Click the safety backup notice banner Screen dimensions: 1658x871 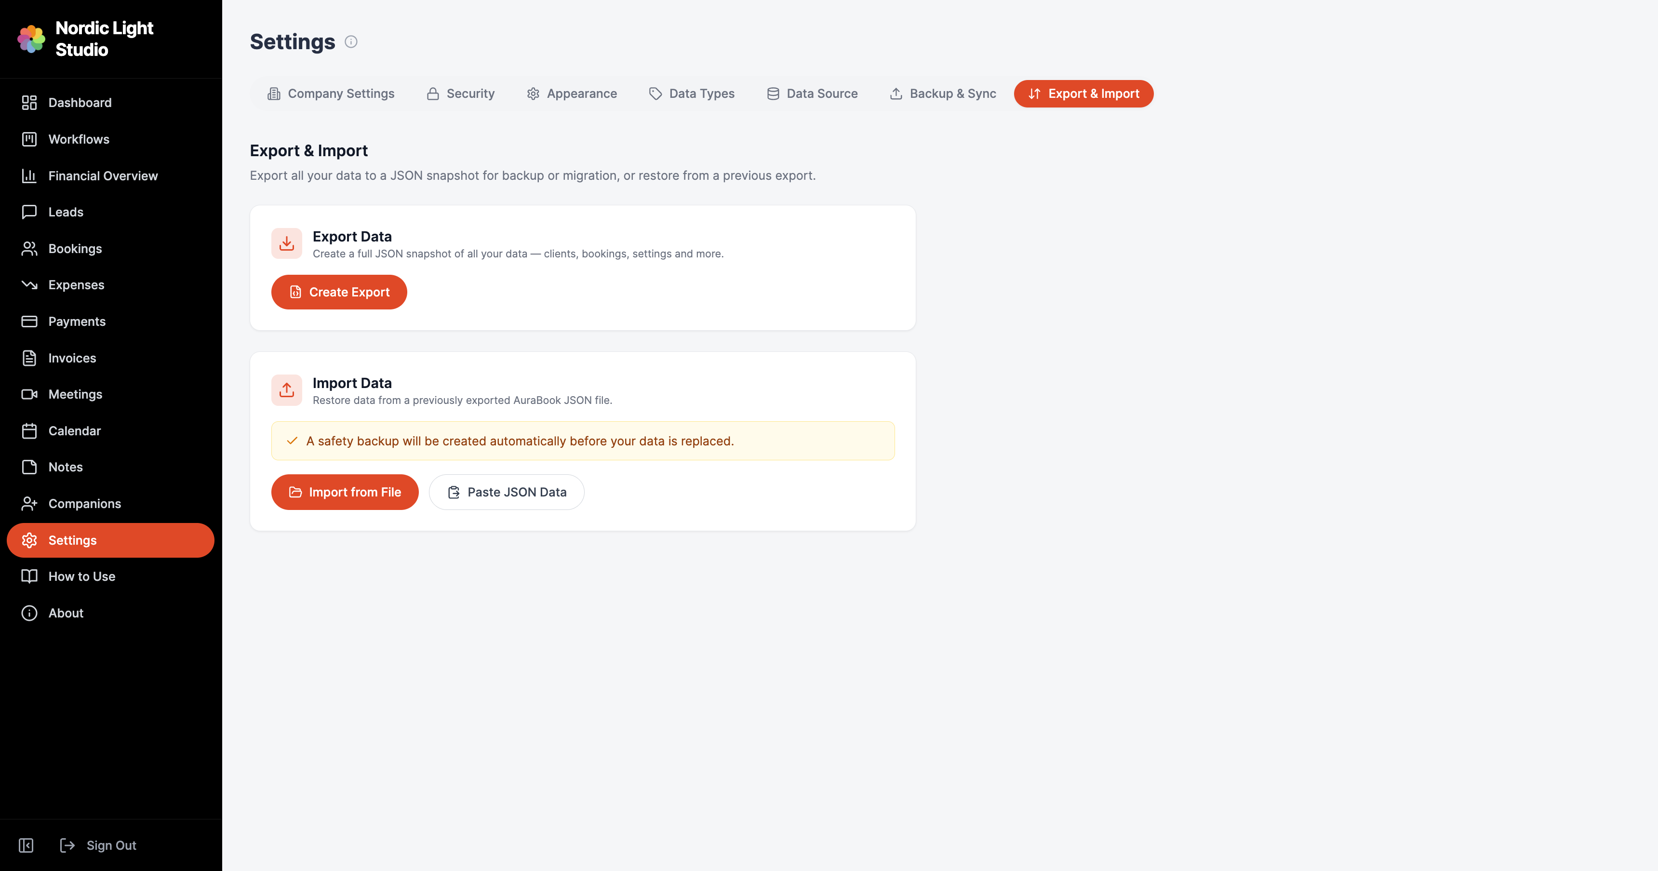pos(583,441)
